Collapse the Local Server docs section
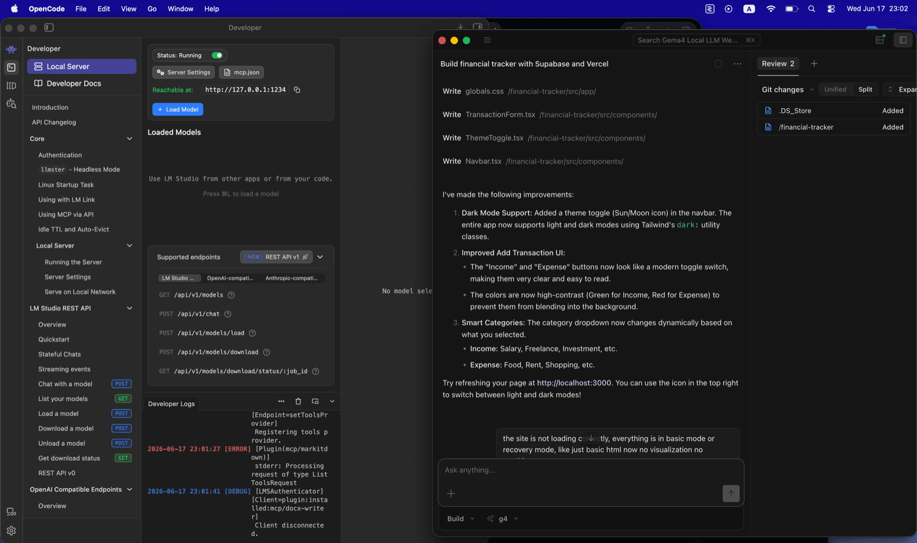This screenshot has height=543, width=917. [130, 246]
